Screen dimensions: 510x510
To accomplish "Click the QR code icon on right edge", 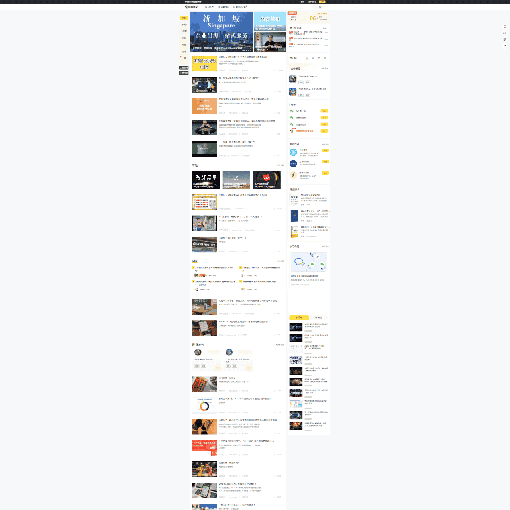I will pyautogui.click(x=505, y=39).
